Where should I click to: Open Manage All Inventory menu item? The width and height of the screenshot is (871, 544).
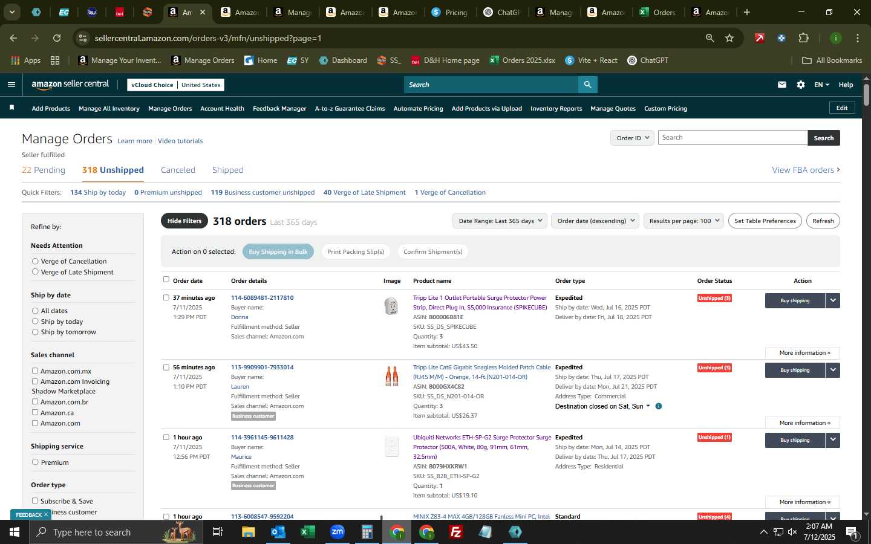109,109
